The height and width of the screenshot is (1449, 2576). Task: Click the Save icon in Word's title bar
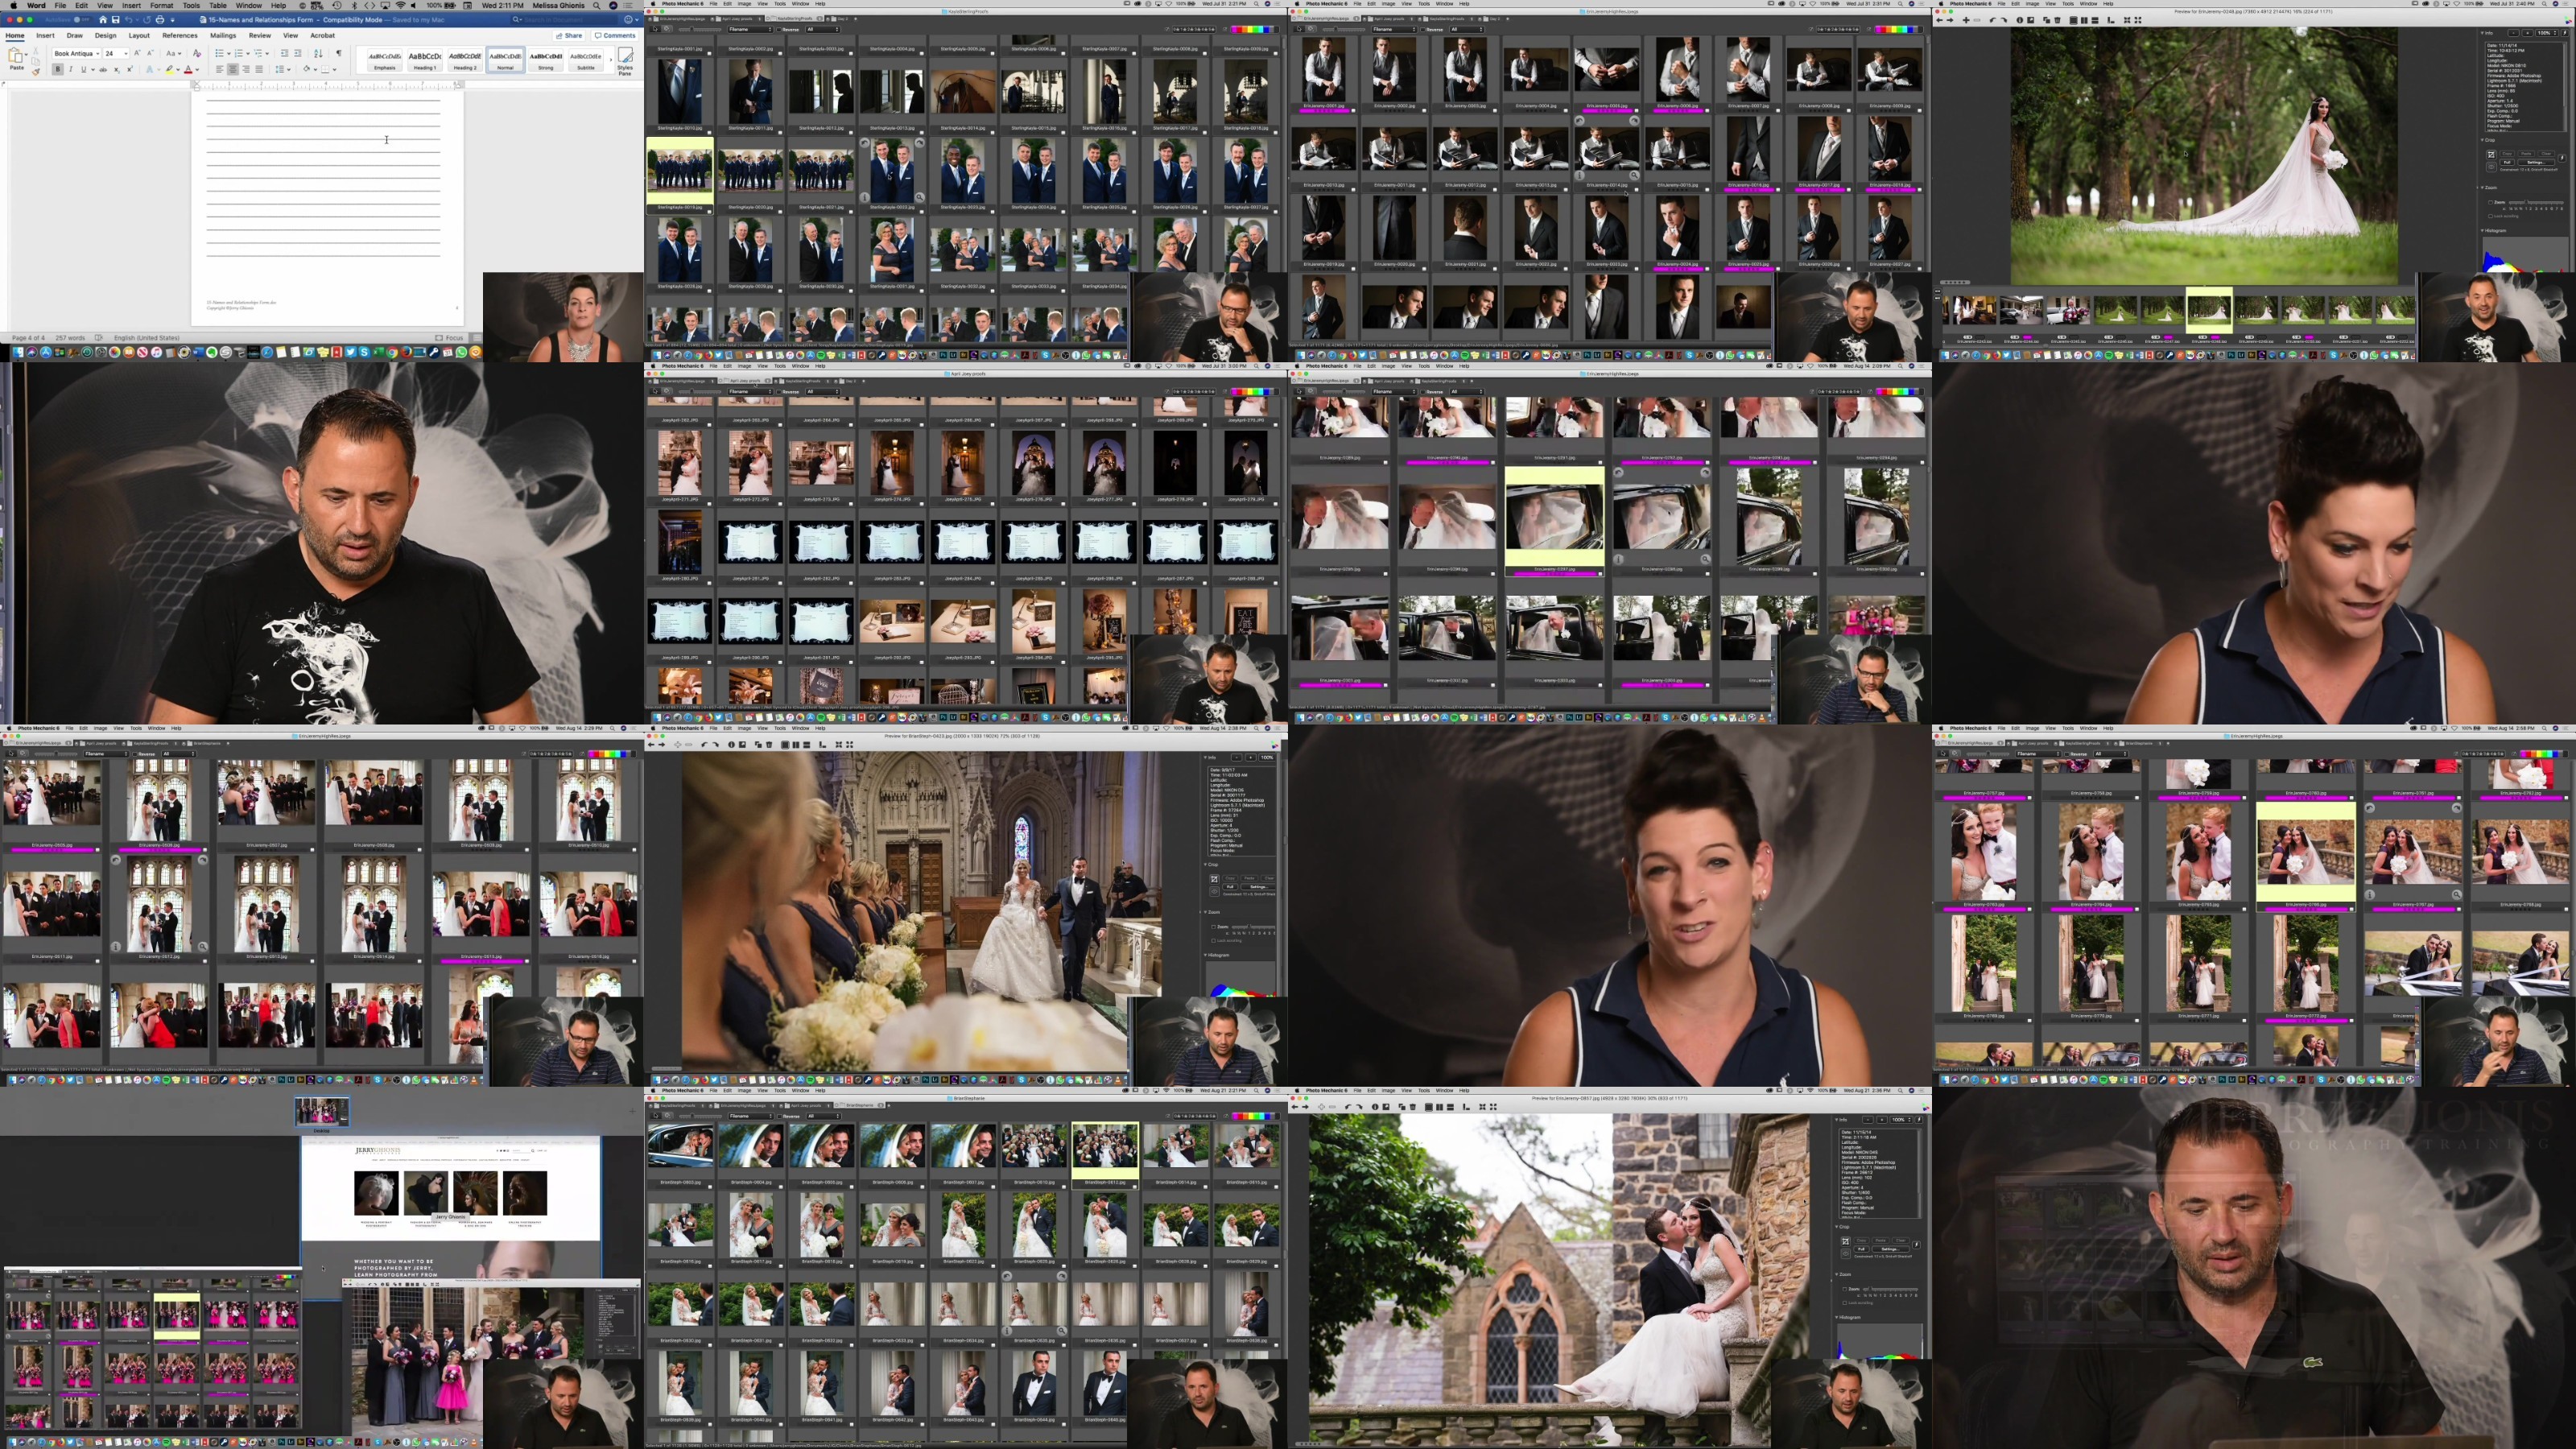click(115, 19)
